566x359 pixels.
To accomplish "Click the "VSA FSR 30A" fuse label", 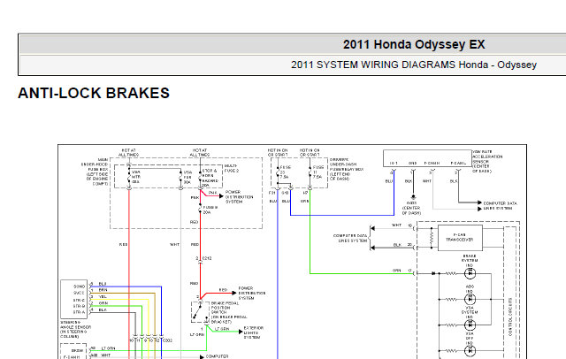I will tap(187, 177).
